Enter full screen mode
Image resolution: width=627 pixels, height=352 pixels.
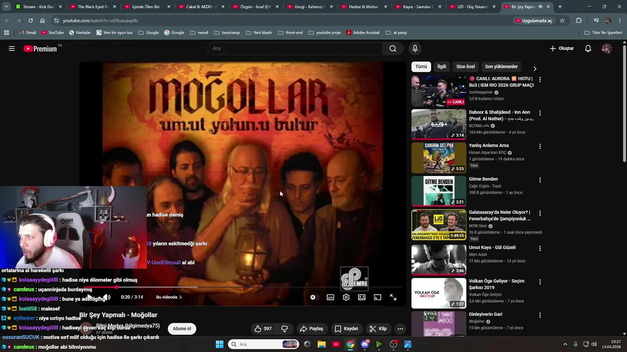pyautogui.click(x=393, y=297)
